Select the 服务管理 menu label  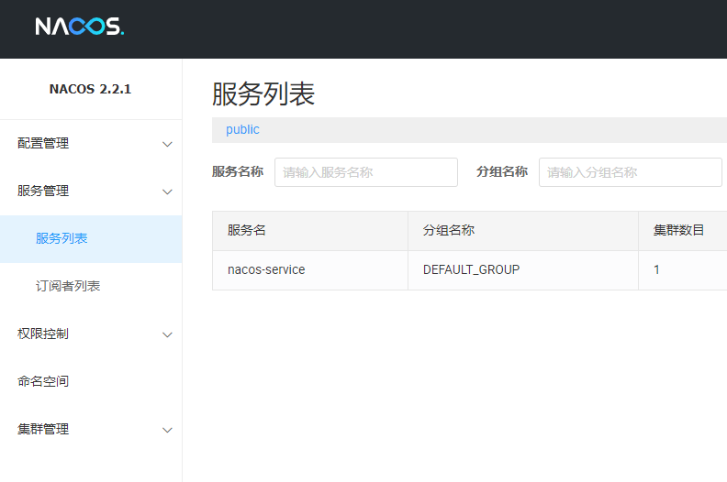pos(43,191)
